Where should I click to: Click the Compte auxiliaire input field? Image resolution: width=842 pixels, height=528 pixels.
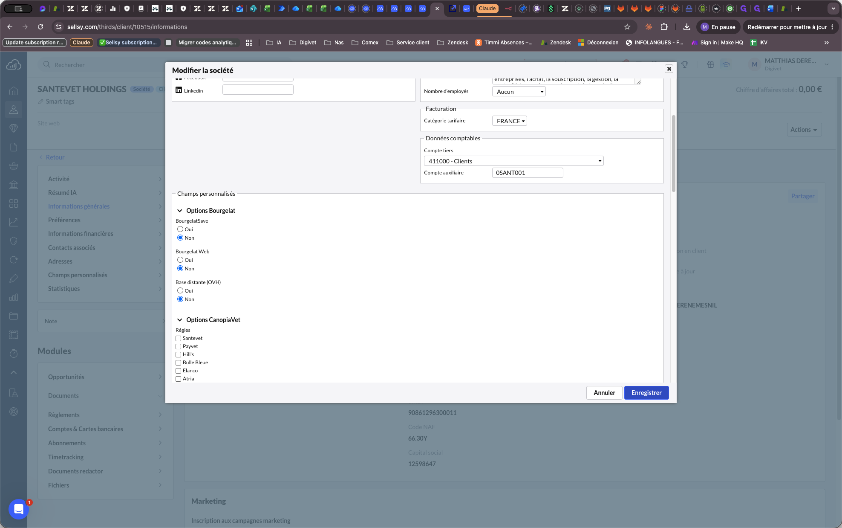(x=528, y=173)
